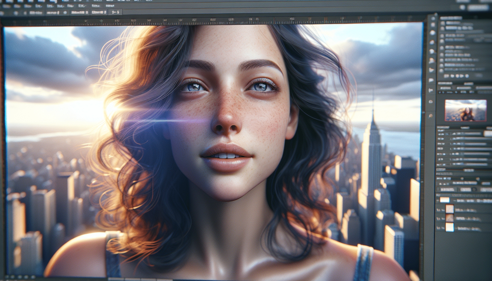
Task: Select the third round tool icon in the strip
Action: coord(433,33)
